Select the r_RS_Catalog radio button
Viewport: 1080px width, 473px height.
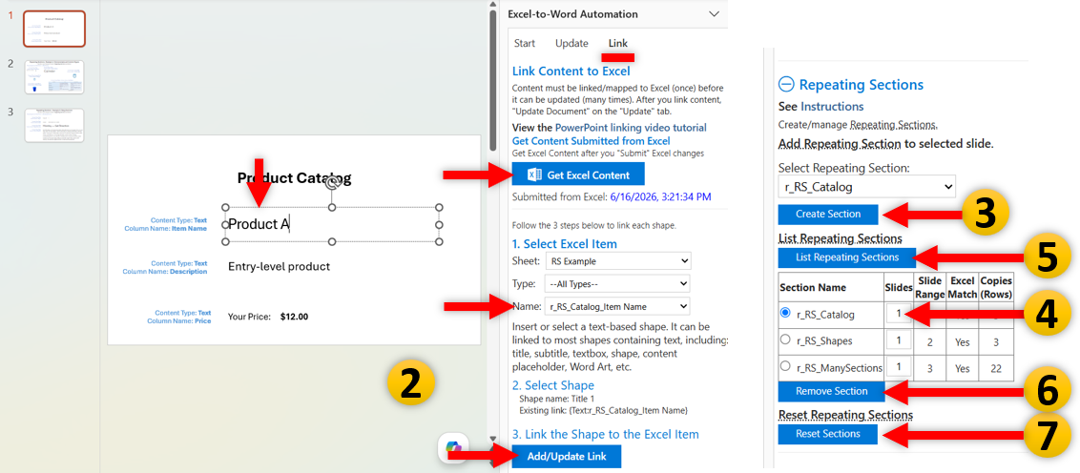point(785,314)
